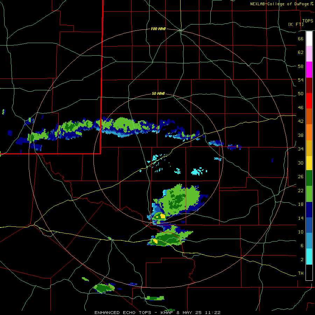The width and height of the screenshot is (315, 315).
Task: Click the 54 legend value
Action: (301, 80)
